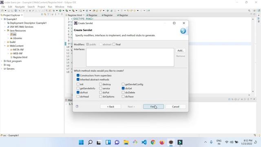Expand the build folder node
The width and height of the screenshot is (261, 147).
click(x=5, y=42)
